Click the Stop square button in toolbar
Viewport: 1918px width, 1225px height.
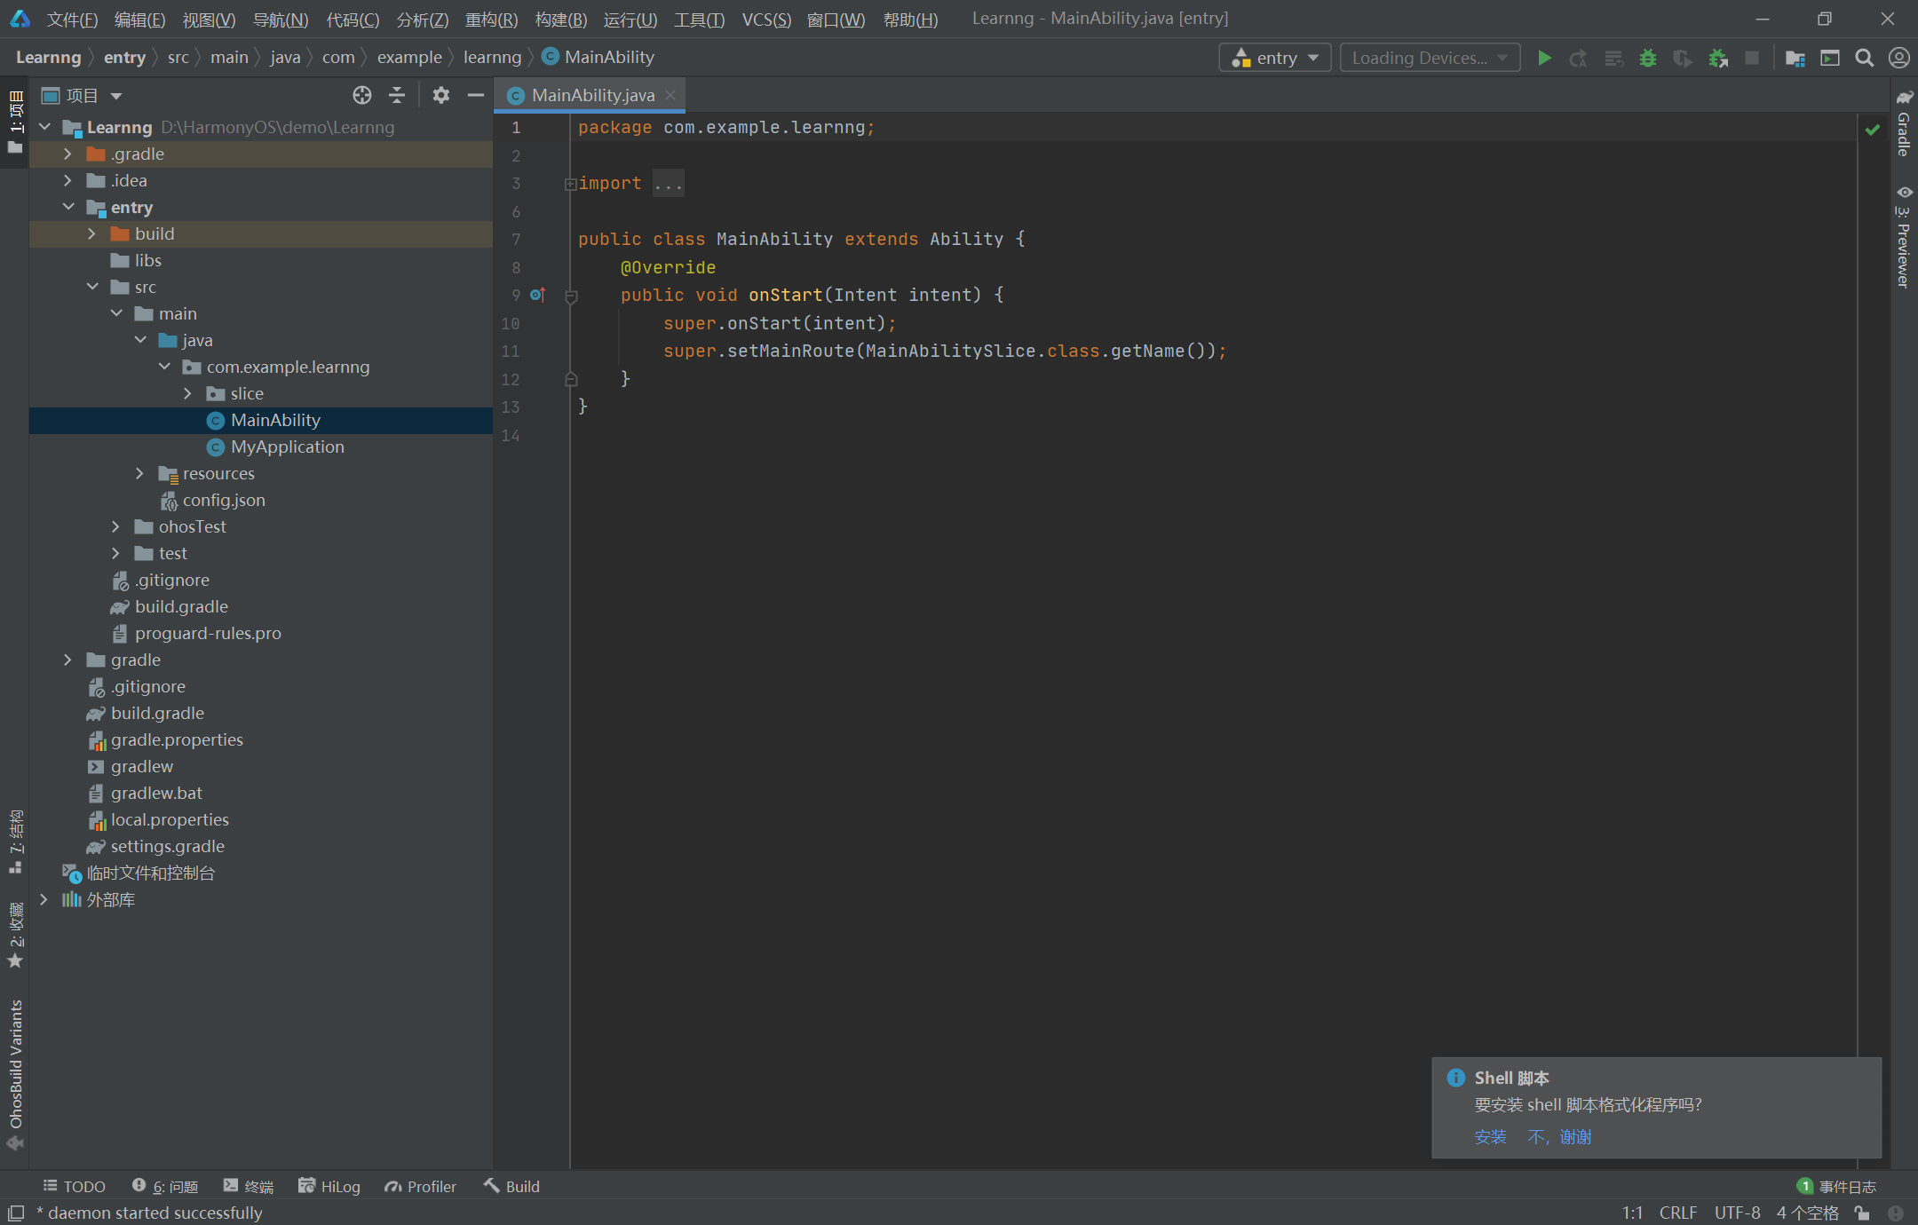pyautogui.click(x=1752, y=58)
